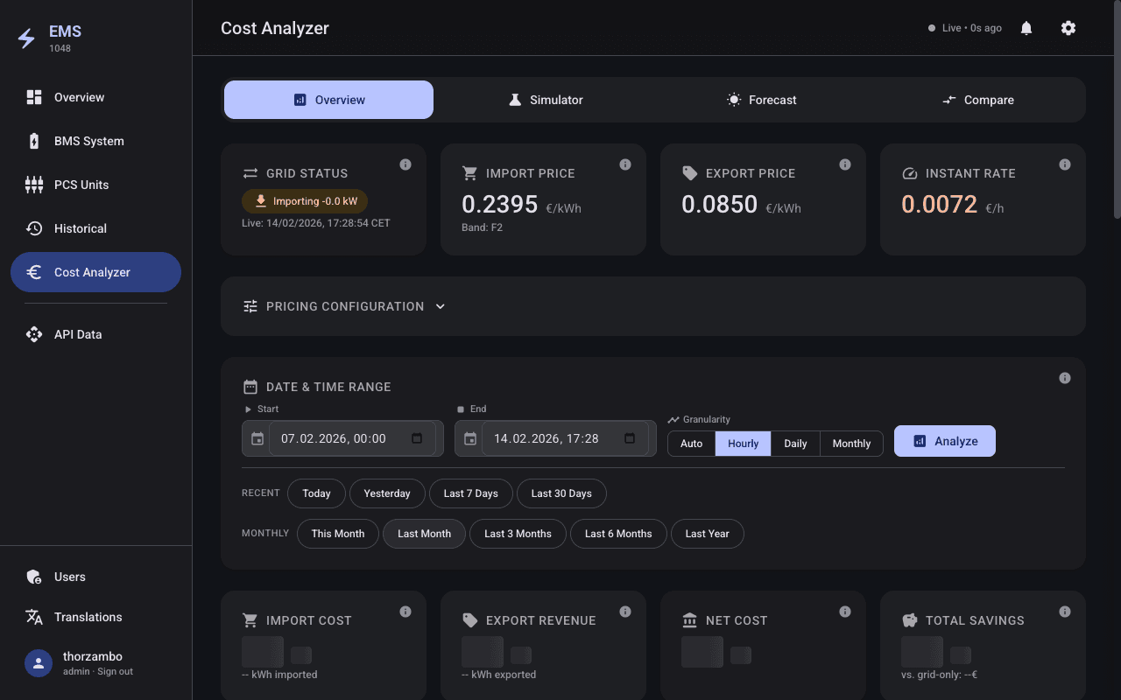Click info icon on Grid Status card
The image size is (1121, 700).
tap(405, 164)
